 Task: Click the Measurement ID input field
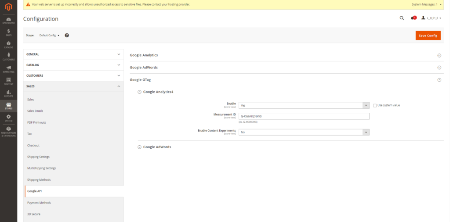click(x=304, y=116)
